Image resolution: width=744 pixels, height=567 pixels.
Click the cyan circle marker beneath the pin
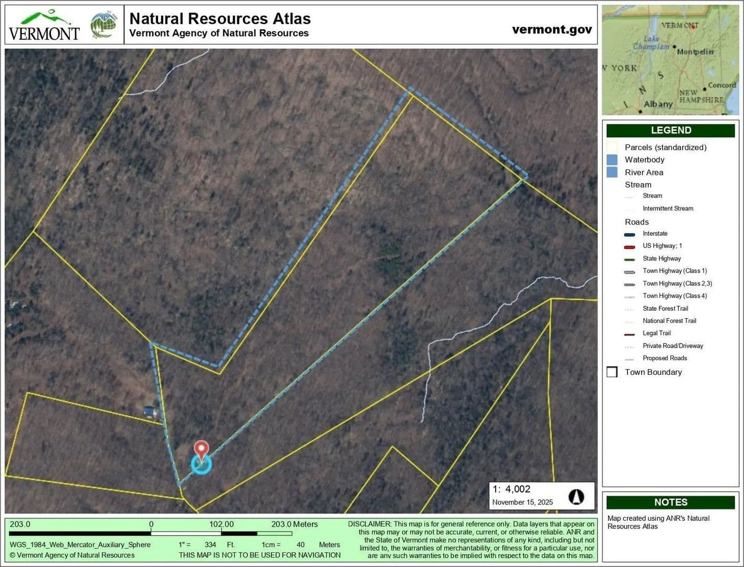201,464
